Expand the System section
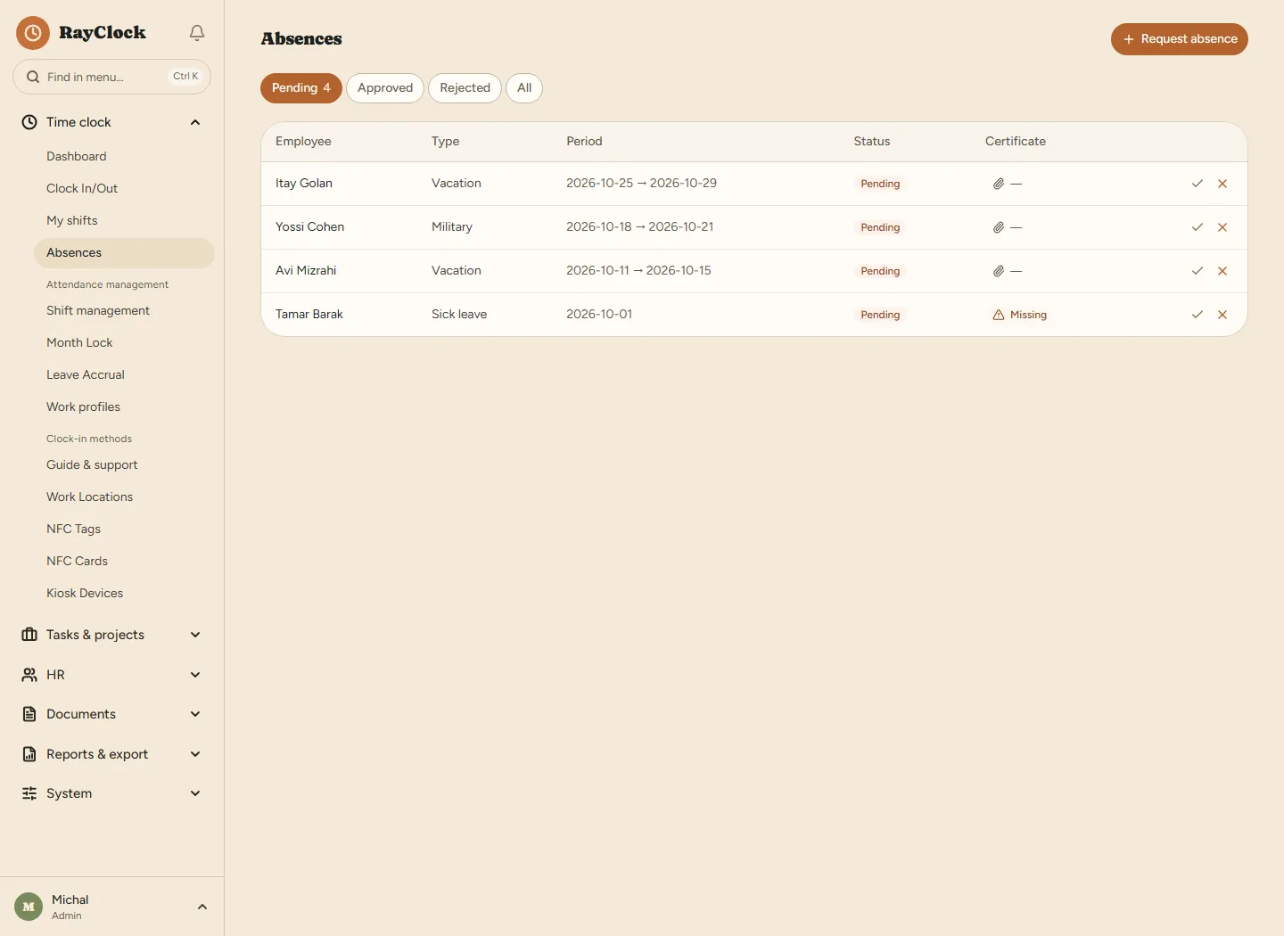The width and height of the screenshot is (1284, 936). click(x=195, y=793)
